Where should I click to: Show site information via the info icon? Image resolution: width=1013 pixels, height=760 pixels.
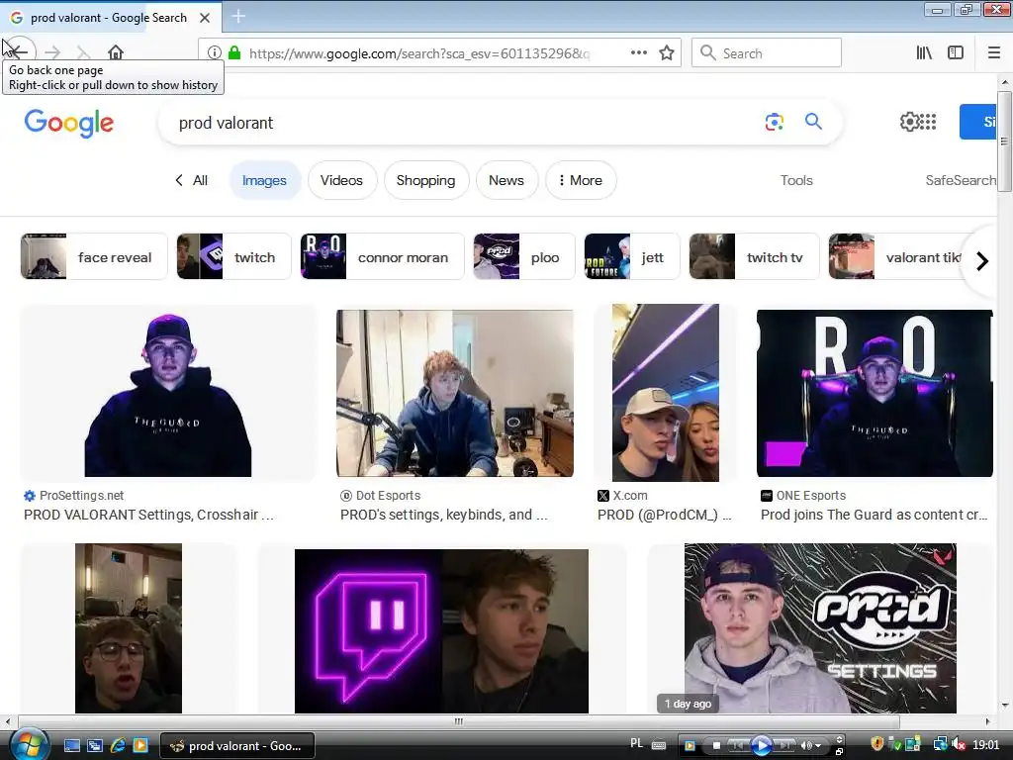point(214,53)
